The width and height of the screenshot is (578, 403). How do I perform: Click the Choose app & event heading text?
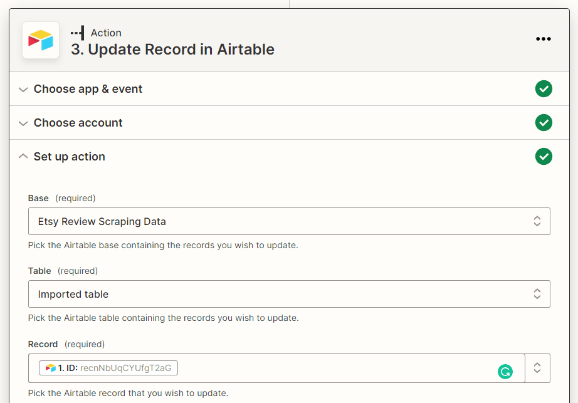[88, 89]
